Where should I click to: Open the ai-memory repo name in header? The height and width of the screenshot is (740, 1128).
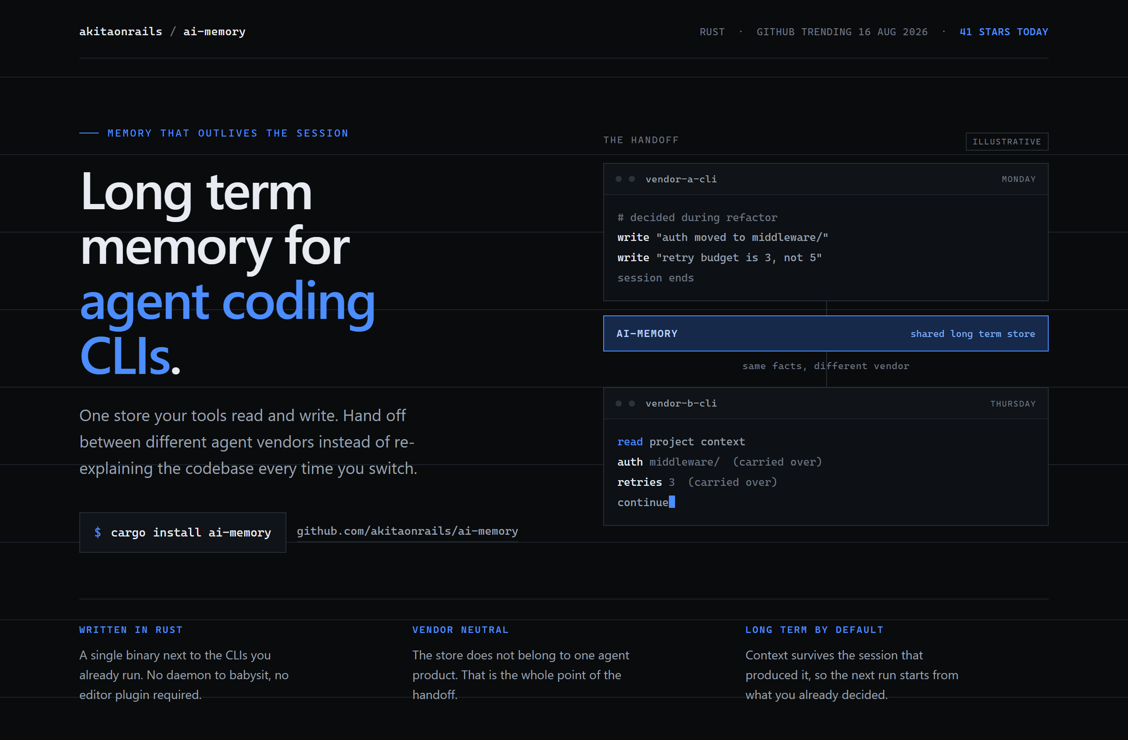pos(214,31)
